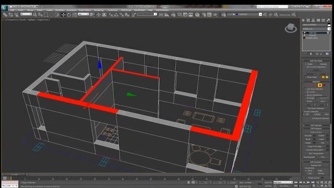Screen dimensions: 334x188
Task: Open the Customize menu
Action: 113,10
